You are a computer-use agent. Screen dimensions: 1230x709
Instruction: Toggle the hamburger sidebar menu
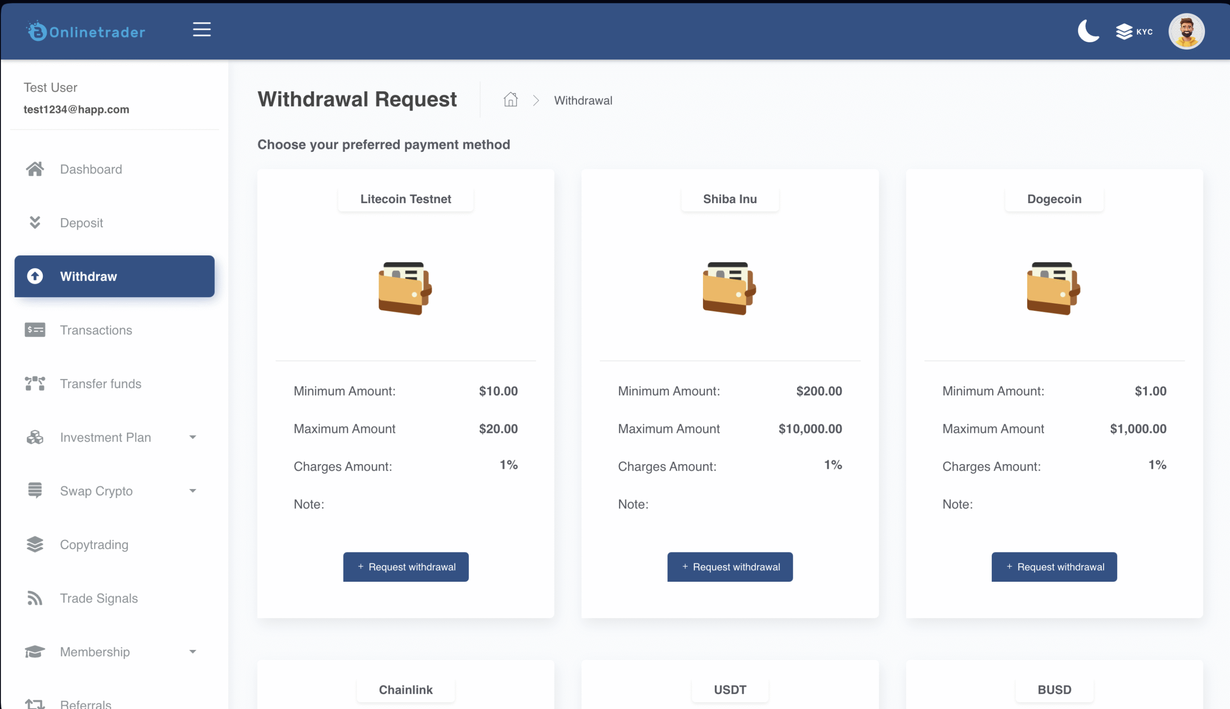202,30
